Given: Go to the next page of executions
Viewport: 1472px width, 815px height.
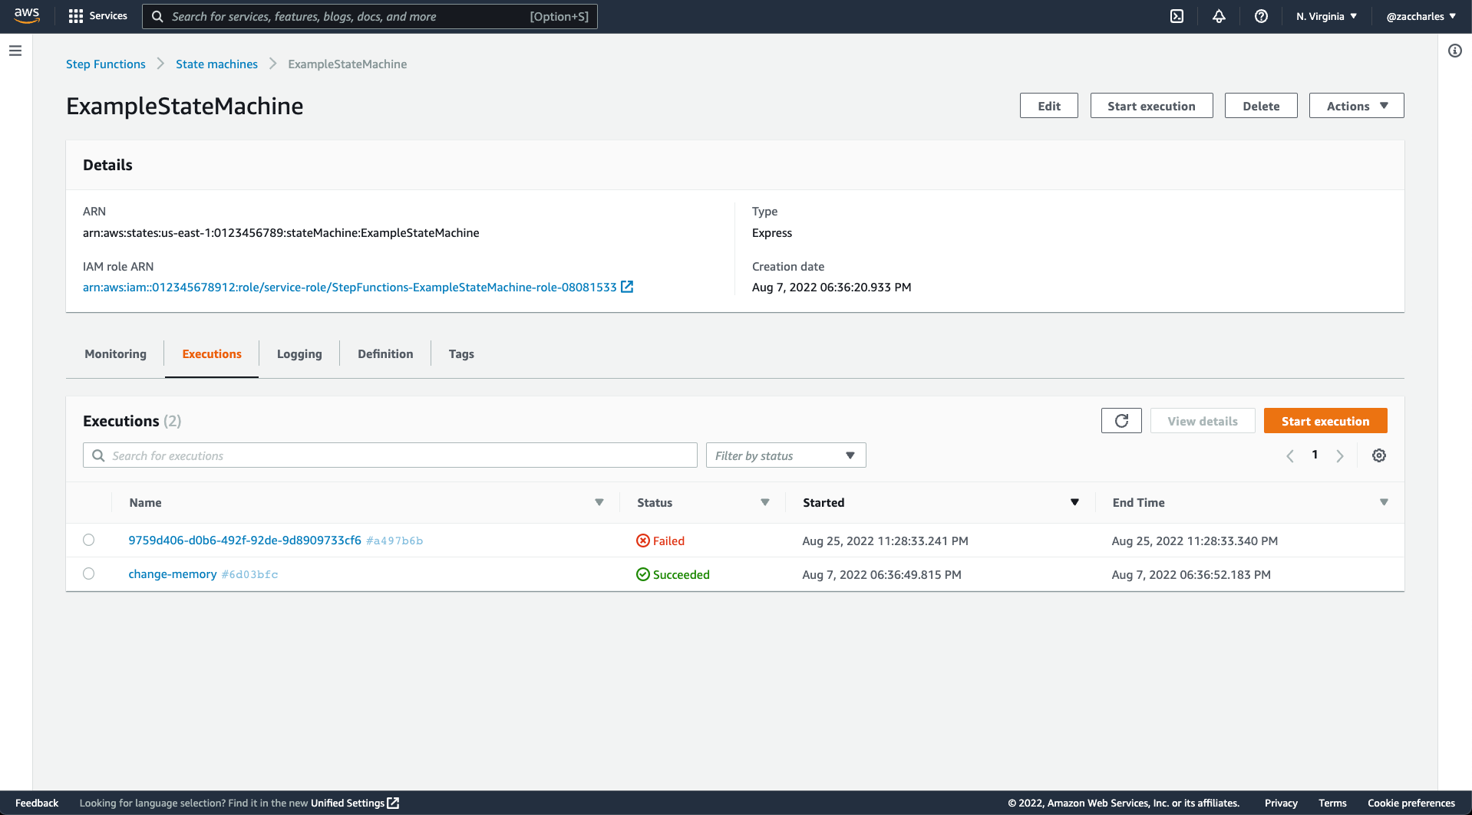Looking at the screenshot, I should (1340, 455).
